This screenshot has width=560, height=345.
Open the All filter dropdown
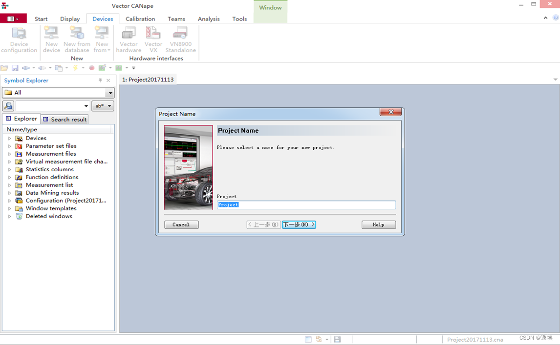110,93
